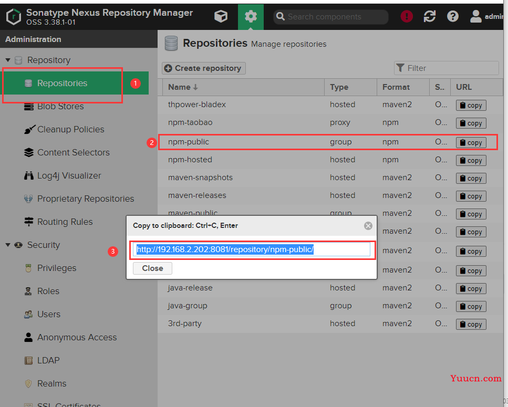Click the Realms shield icon
The image size is (508, 407).
point(28,384)
